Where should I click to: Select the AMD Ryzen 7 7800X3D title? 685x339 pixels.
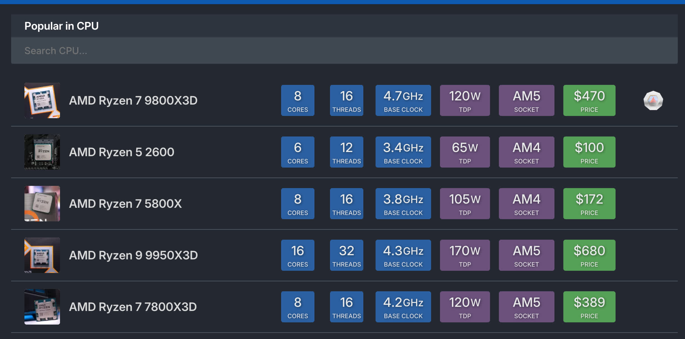click(x=133, y=307)
